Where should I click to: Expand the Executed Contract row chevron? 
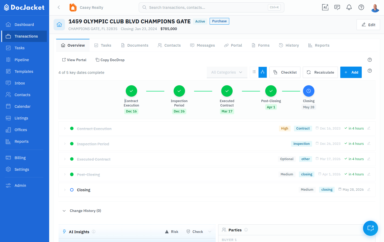point(65,159)
